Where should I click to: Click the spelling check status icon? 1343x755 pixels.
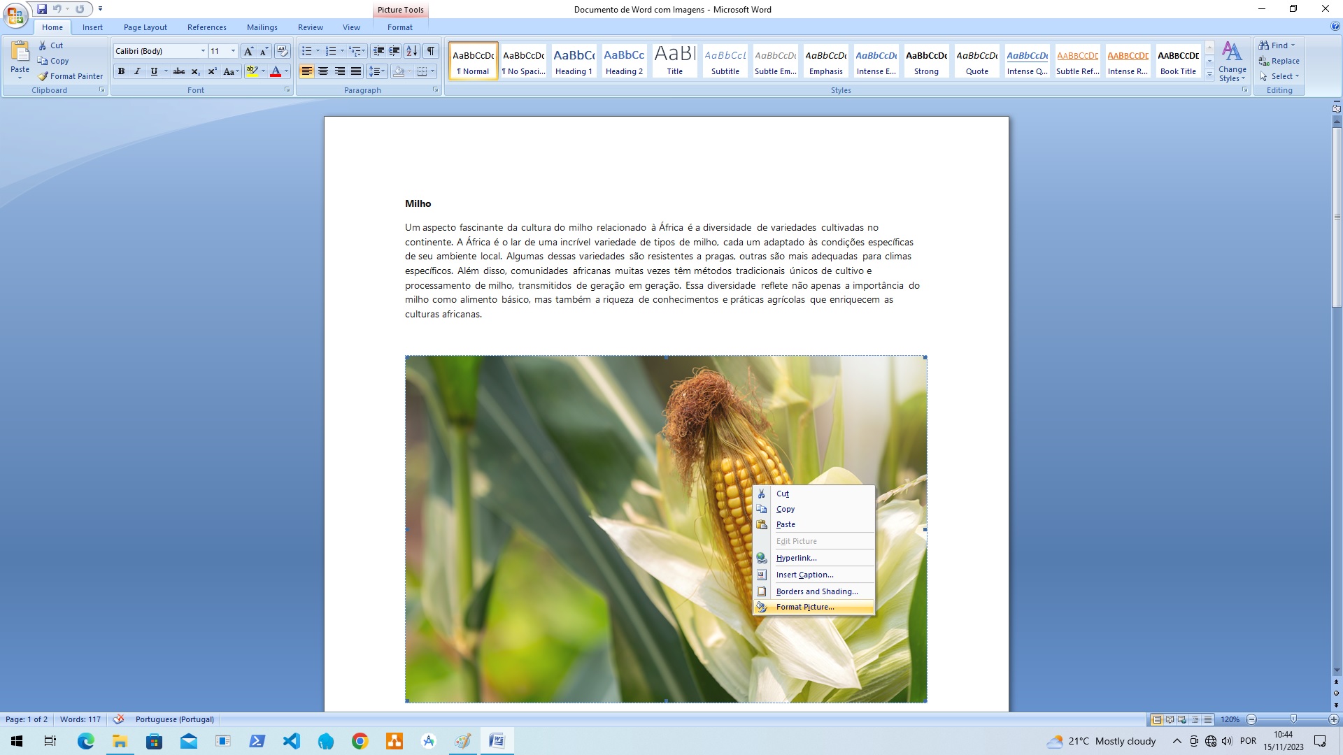pyautogui.click(x=118, y=719)
